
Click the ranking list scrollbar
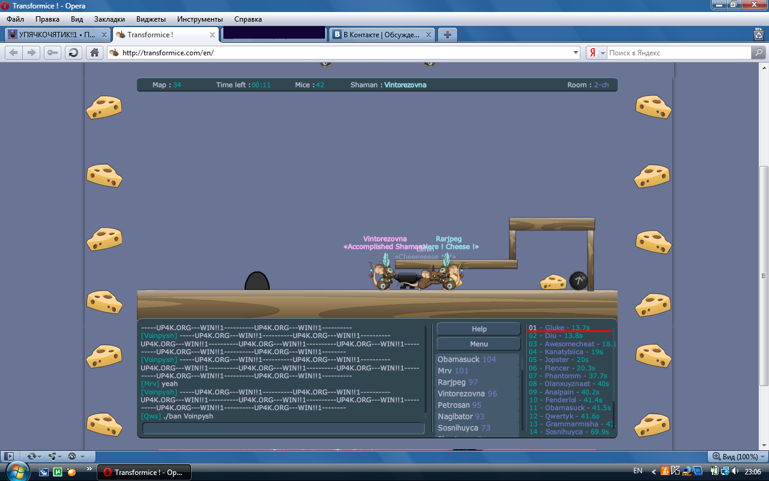[x=613, y=378]
